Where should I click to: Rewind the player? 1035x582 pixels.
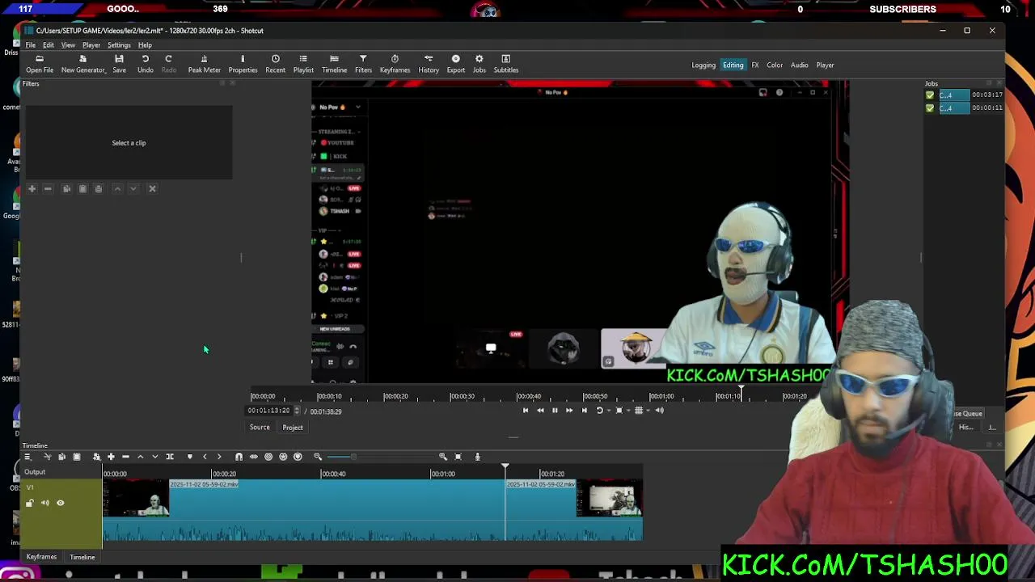click(x=540, y=411)
